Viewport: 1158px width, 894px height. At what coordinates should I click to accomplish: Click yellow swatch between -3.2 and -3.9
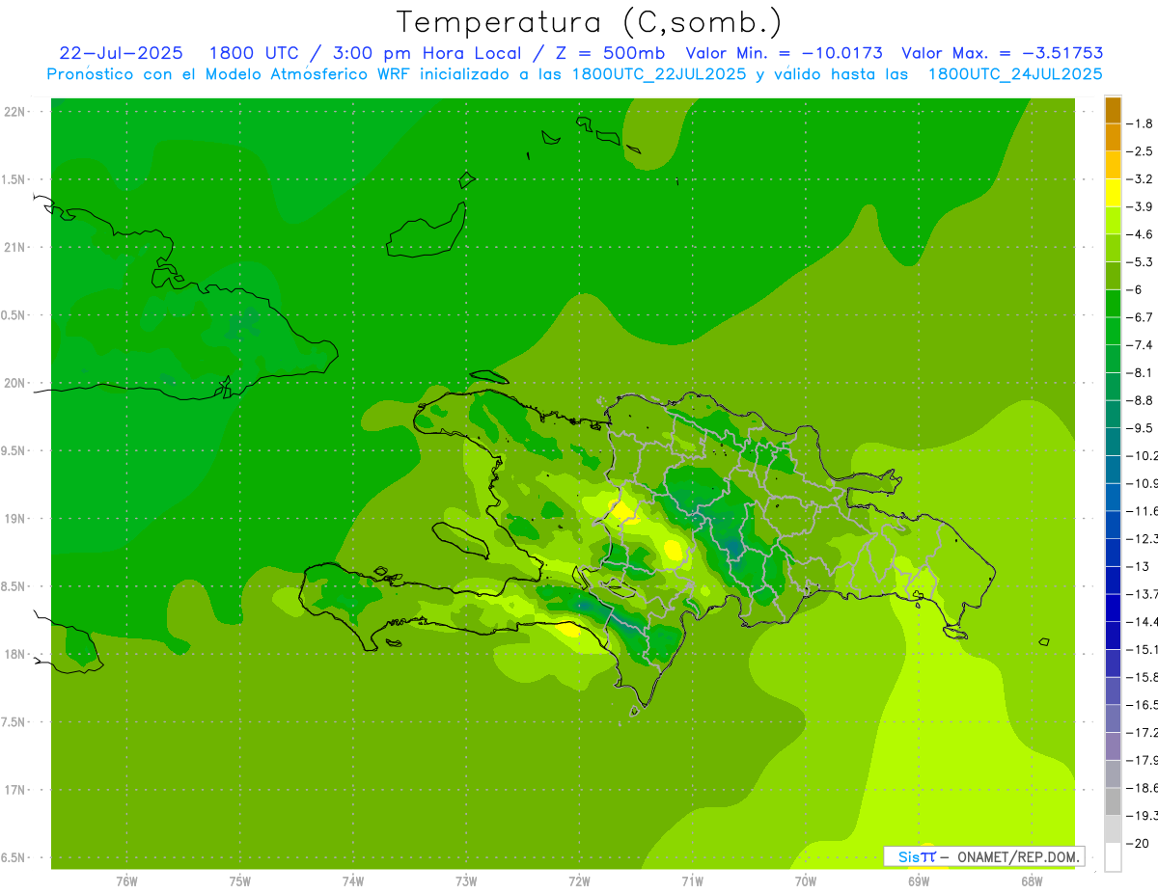(1113, 193)
